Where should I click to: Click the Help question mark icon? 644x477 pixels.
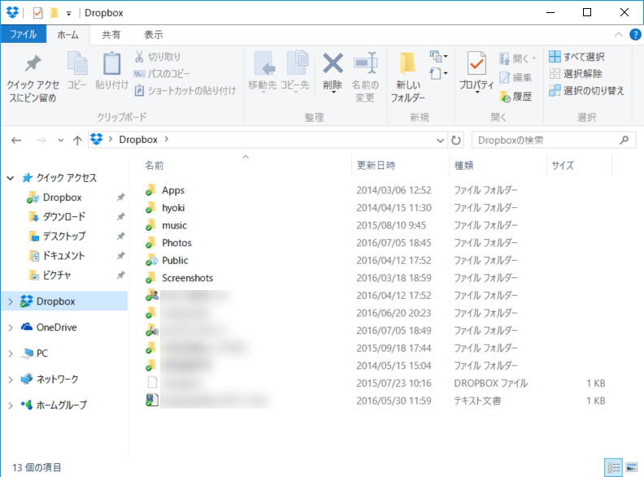[635, 34]
